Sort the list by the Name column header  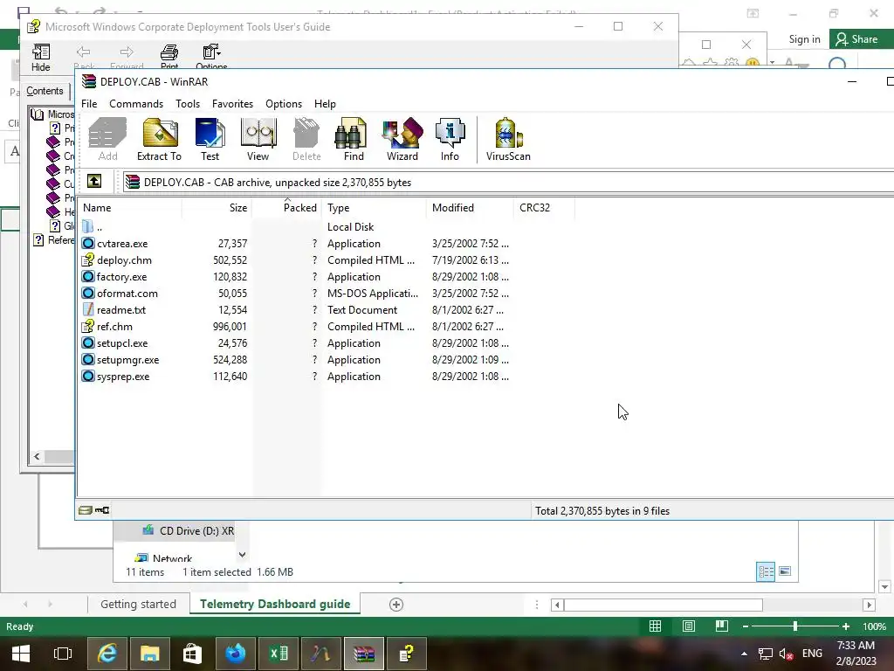tap(130, 208)
